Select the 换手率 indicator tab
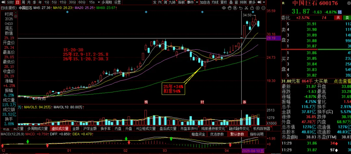The width and height of the screenshot is (351, 154). [x=105, y=129]
